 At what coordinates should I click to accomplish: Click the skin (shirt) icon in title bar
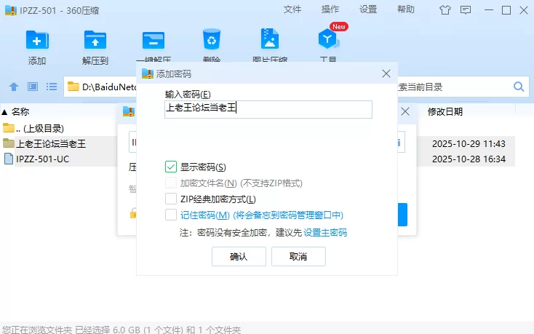[x=445, y=9]
